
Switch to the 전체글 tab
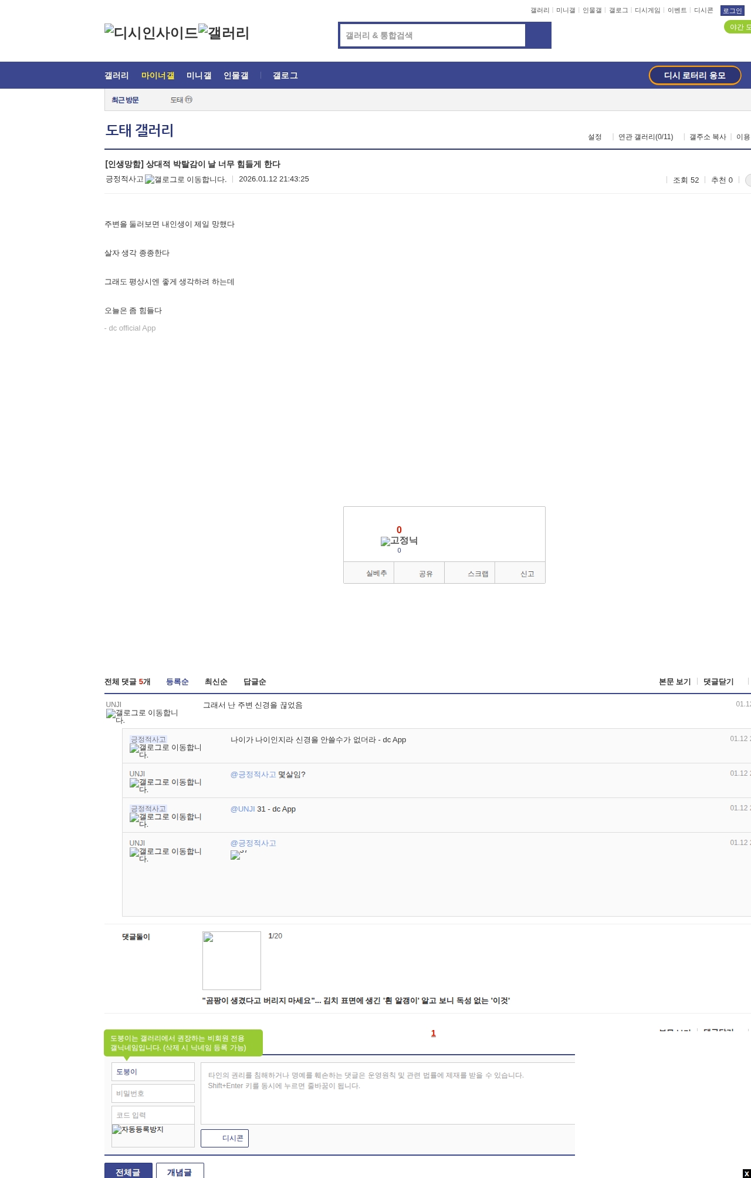coord(128,1170)
